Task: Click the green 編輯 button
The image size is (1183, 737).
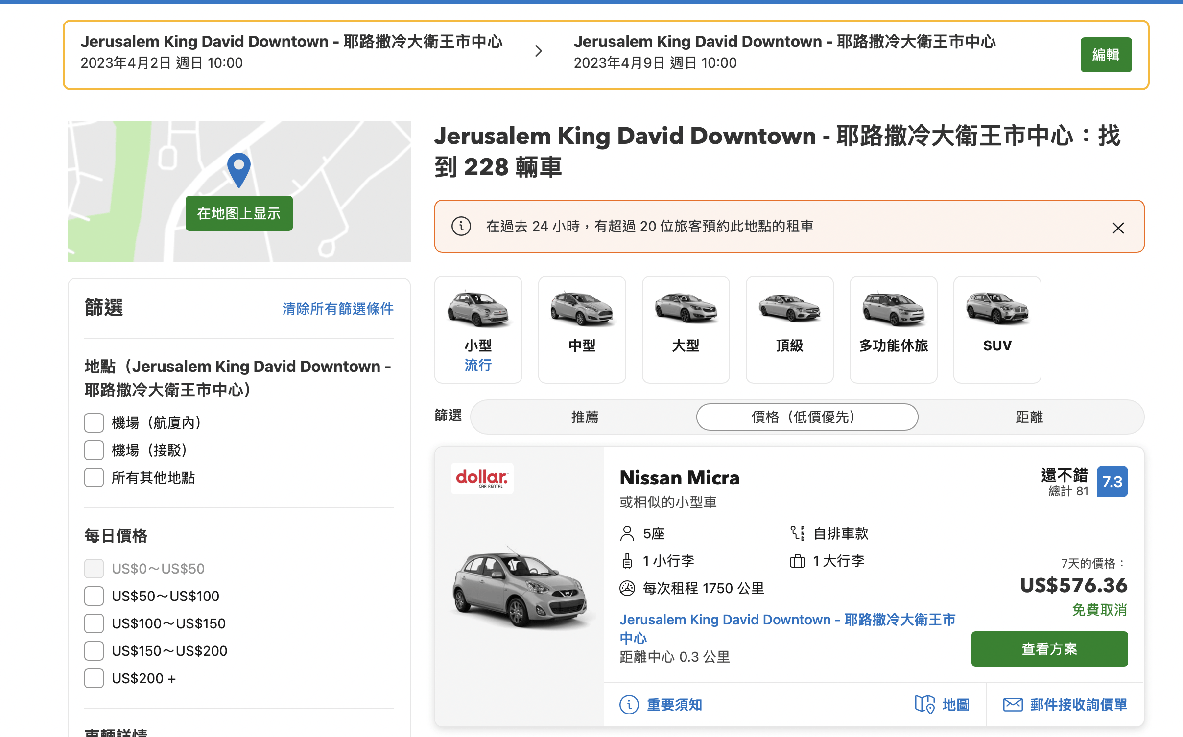Action: [1106, 55]
